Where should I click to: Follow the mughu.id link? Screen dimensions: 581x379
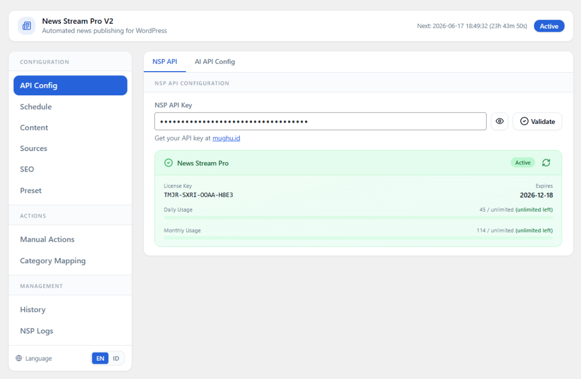[x=226, y=138]
